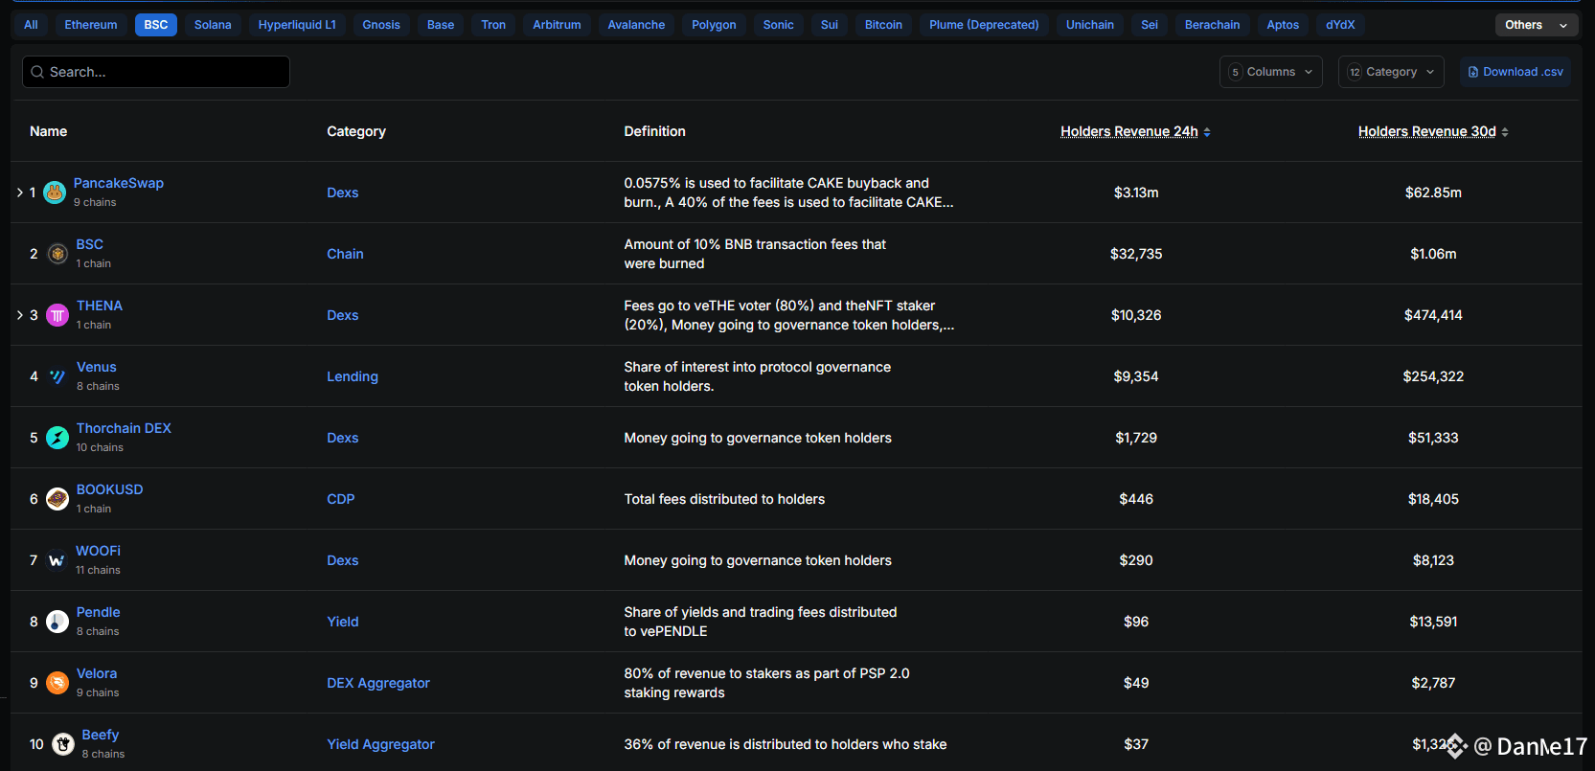Click the Beefy logo icon
The width and height of the screenshot is (1595, 771).
pos(63,744)
